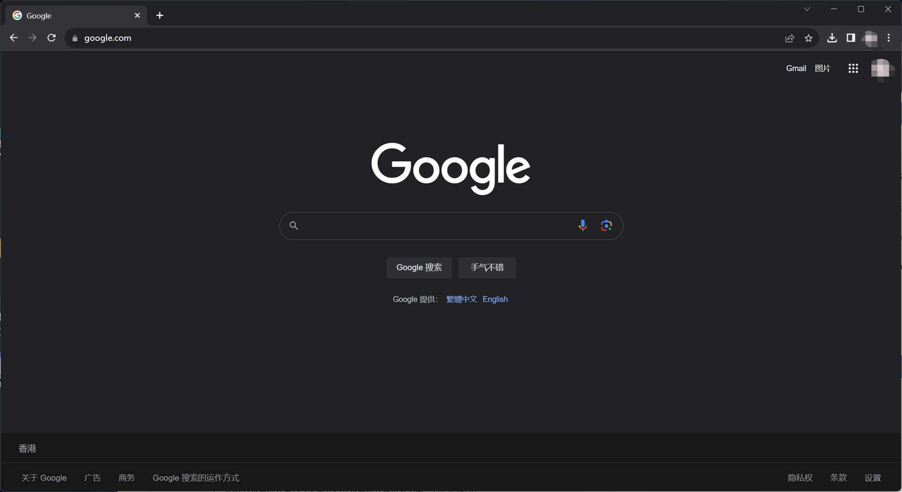
Task: Open the side panel icon near downloads
Action: (x=850, y=38)
